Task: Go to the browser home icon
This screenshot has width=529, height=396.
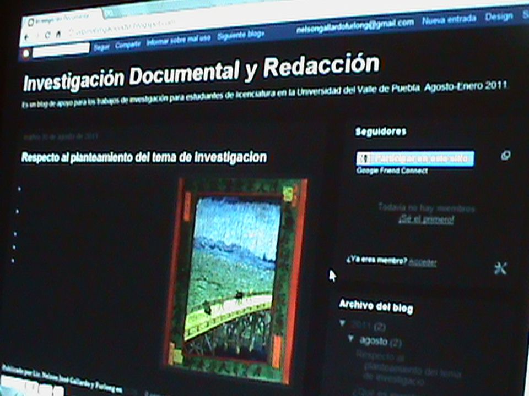Action: 58,34
